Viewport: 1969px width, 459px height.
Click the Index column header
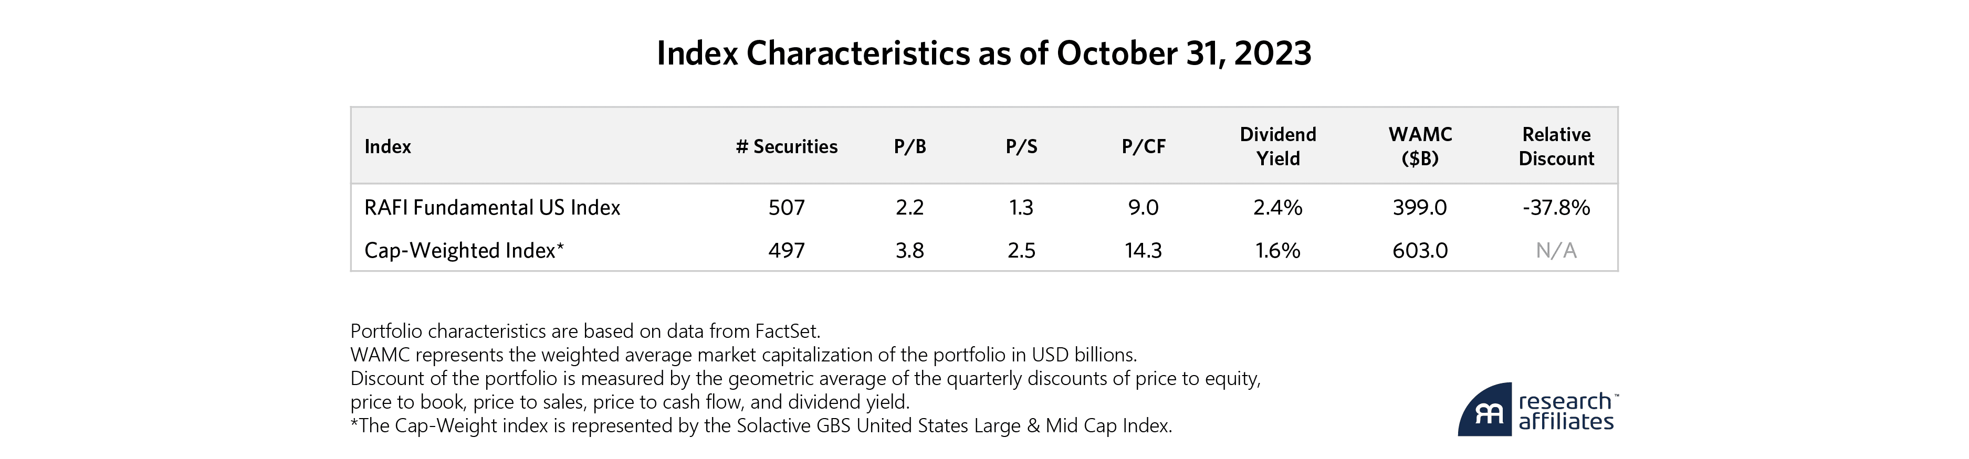coord(387,147)
